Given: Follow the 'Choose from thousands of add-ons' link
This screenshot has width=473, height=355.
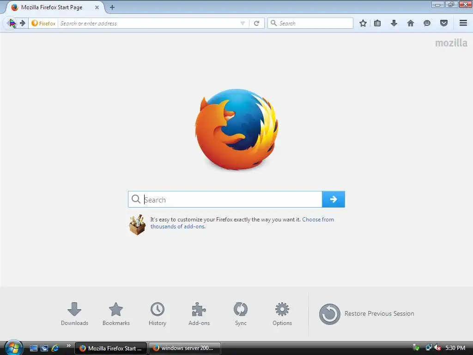Looking at the screenshot, I should pos(242,223).
